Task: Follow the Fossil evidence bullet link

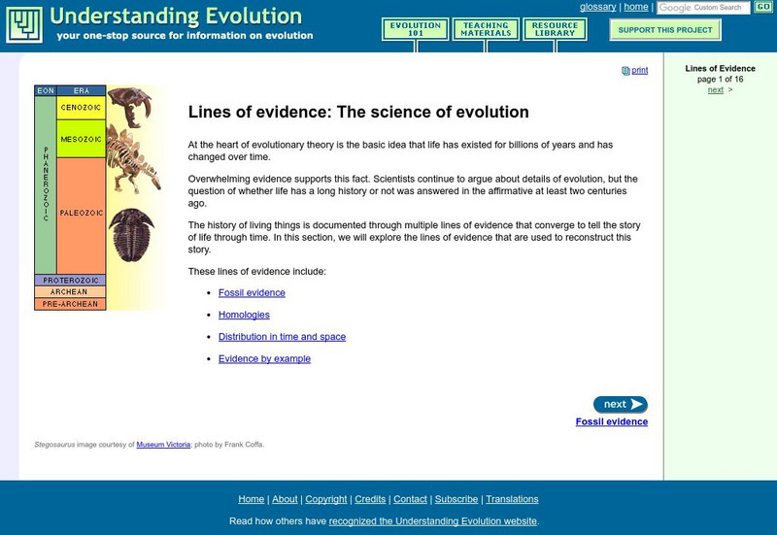Action: [252, 292]
